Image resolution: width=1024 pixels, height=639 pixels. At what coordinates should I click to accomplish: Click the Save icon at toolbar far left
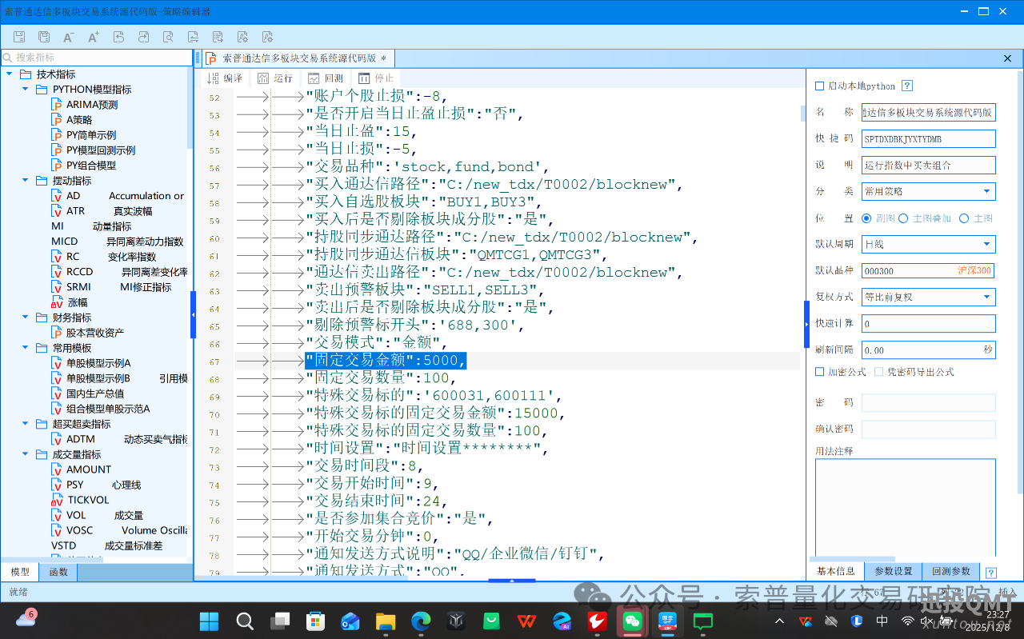[20, 36]
